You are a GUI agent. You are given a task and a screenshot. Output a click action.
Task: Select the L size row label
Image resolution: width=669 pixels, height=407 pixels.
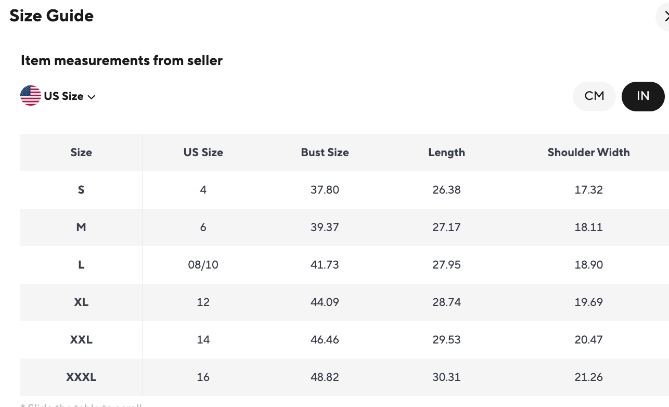click(81, 265)
